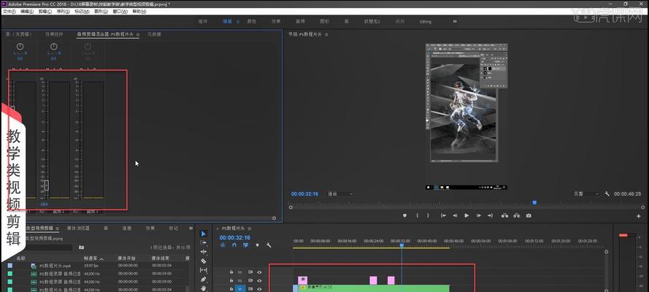
Task: Select the Hand tool
Action: [203, 288]
